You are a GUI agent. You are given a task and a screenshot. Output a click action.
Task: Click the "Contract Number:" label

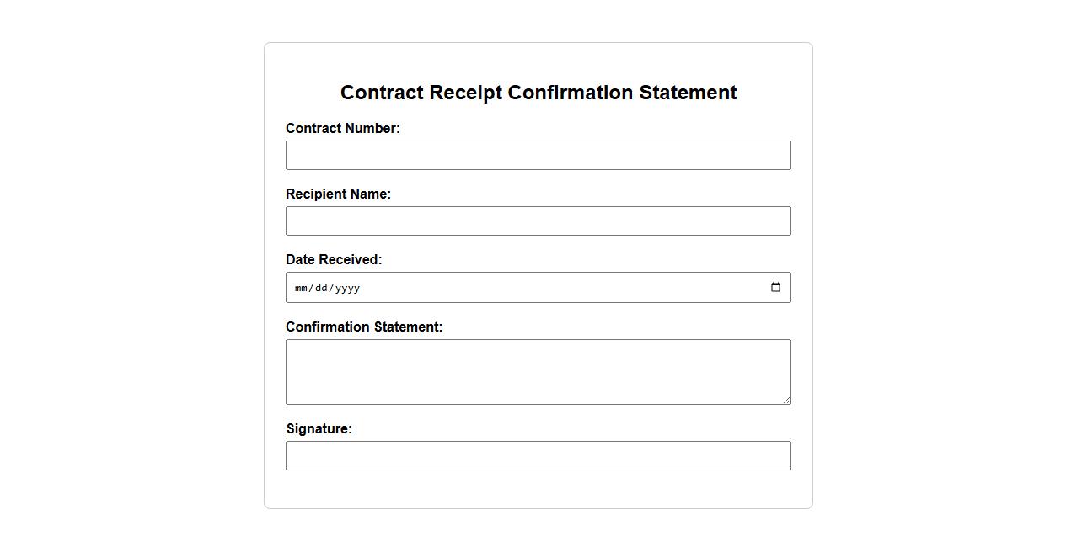point(342,129)
